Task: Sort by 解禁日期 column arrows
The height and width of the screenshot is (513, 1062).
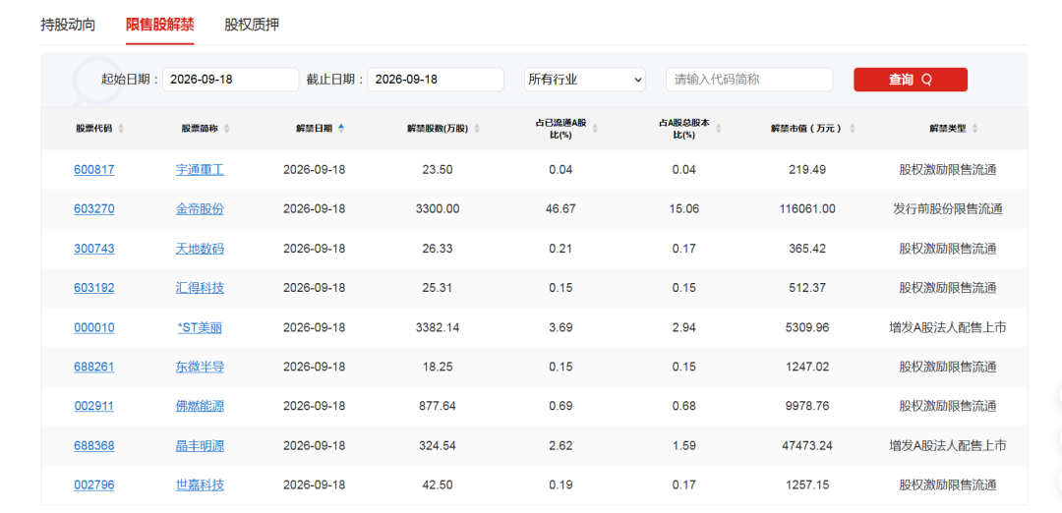Action: [x=341, y=129]
